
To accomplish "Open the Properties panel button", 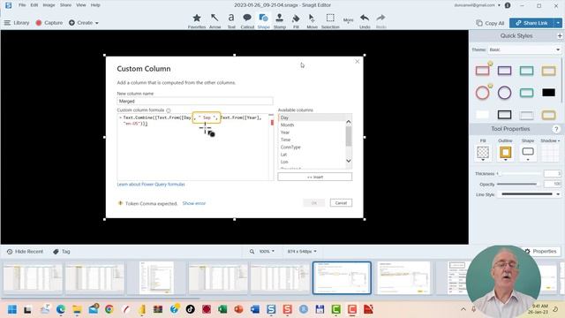I will pyautogui.click(x=540, y=251).
